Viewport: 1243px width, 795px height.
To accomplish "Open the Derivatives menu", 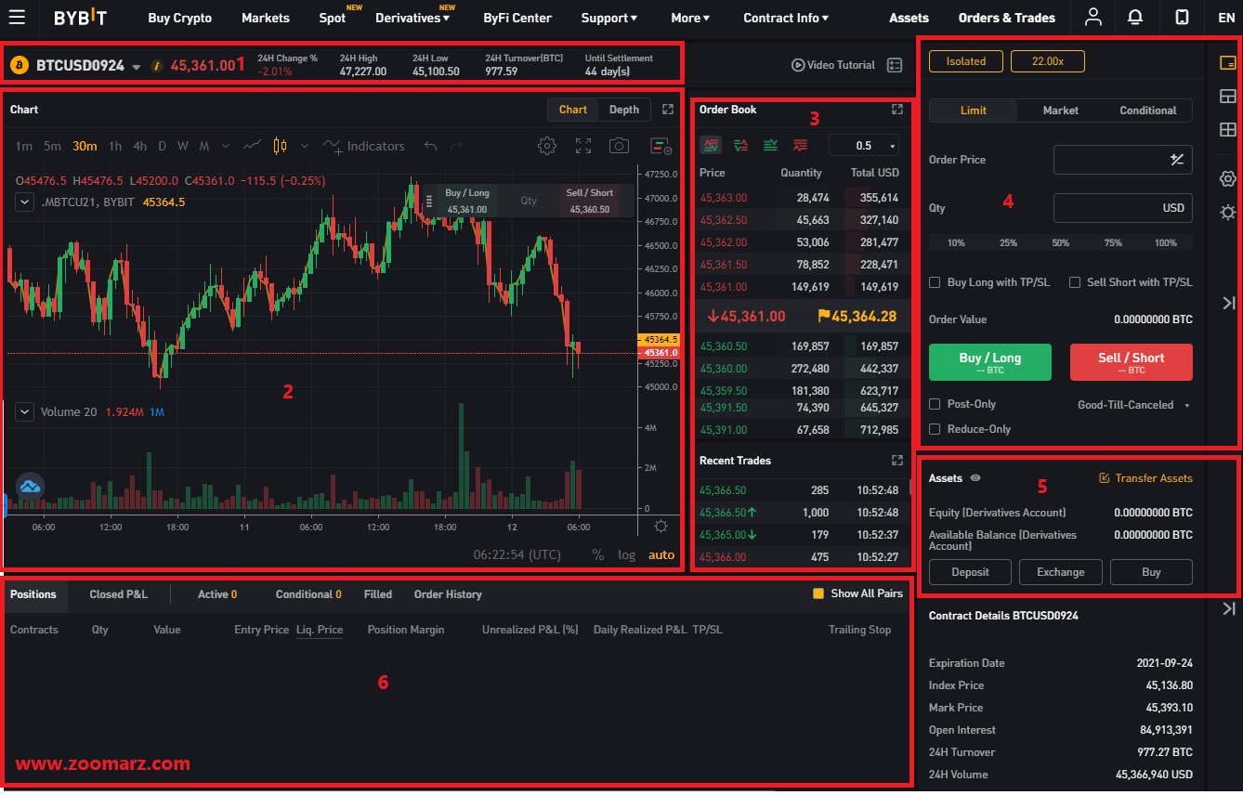I will [412, 18].
